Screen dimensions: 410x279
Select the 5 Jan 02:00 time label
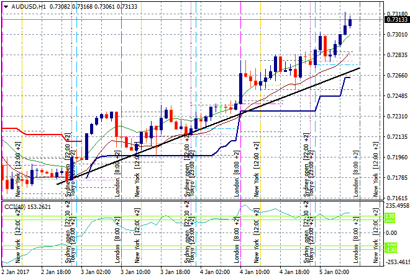tap(335, 272)
